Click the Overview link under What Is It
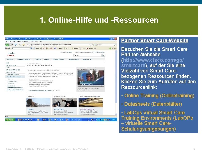The width and height of the screenshot is (202, 151). [31, 109]
